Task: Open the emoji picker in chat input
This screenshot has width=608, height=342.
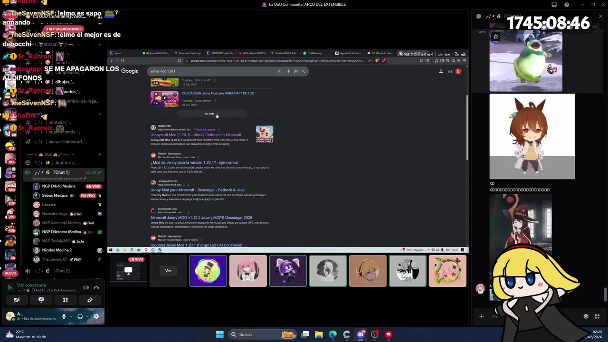Action: tap(586, 316)
